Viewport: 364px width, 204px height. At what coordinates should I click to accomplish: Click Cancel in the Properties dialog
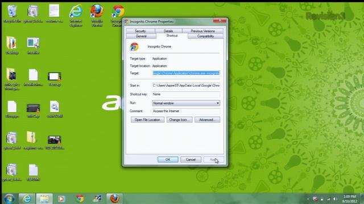pyautogui.click(x=191, y=160)
